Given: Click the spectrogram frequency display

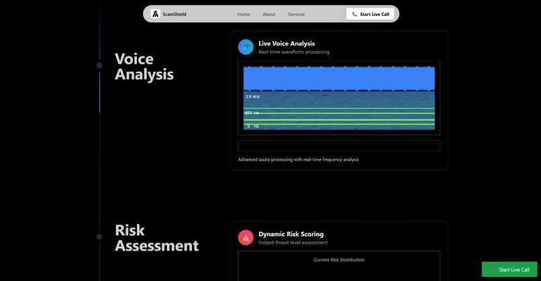Looking at the screenshot, I should pyautogui.click(x=339, y=111).
